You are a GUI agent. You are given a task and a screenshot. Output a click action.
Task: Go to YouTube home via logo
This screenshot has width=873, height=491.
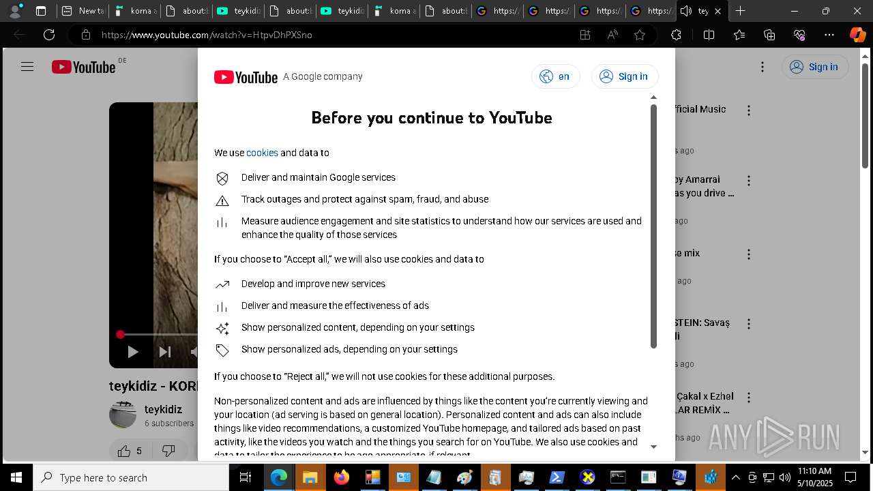click(x=83, y=67)
